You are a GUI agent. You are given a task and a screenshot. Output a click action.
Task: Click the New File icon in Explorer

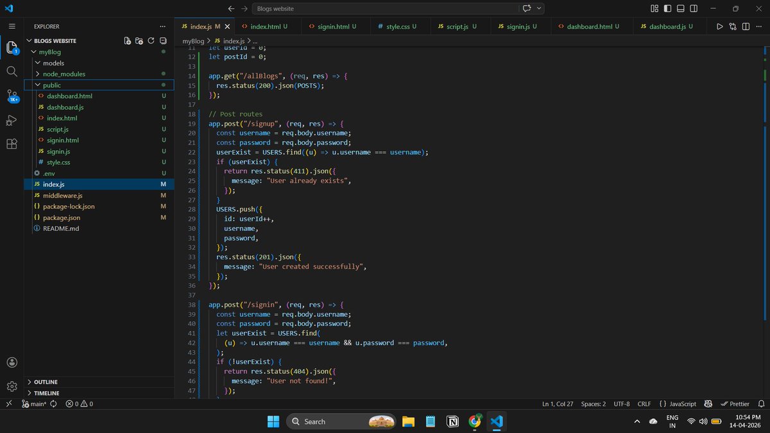[x=128, y=40]
